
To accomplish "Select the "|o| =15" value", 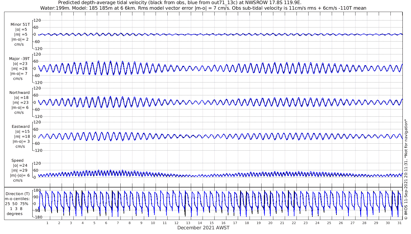I will tap(22, 132).
